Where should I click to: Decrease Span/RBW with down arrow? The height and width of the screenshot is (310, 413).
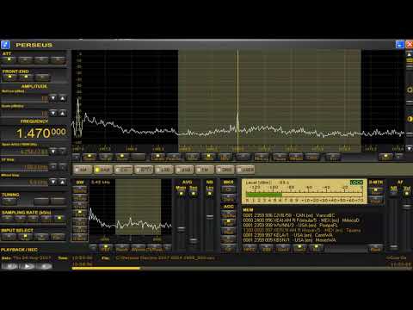(53, 151)
